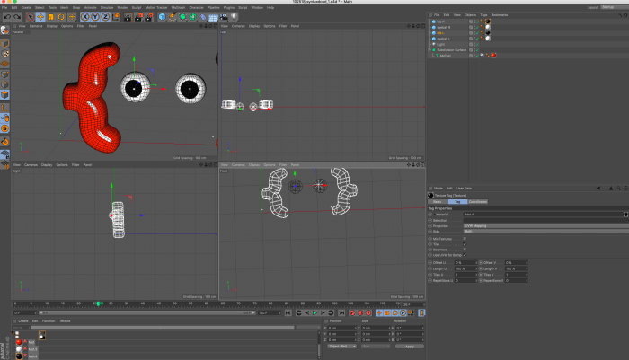Click the Offset U input field
Image resolution: width=629 pixels, height=360 pixels.
[x=466, y=262]
